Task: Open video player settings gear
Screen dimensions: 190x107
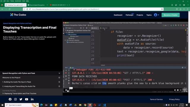Action: pyautogui.click(x=178, y=90)
